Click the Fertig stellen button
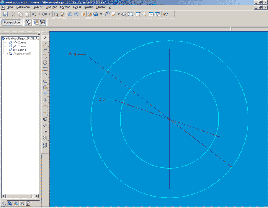This screenshot has height=208, width=268. [11, 23]
